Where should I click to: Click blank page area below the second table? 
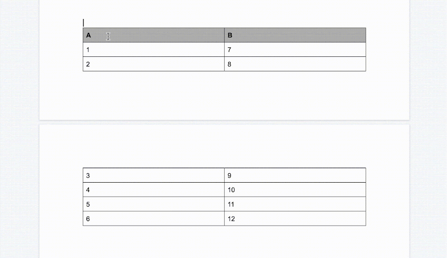tap(224, 242)
